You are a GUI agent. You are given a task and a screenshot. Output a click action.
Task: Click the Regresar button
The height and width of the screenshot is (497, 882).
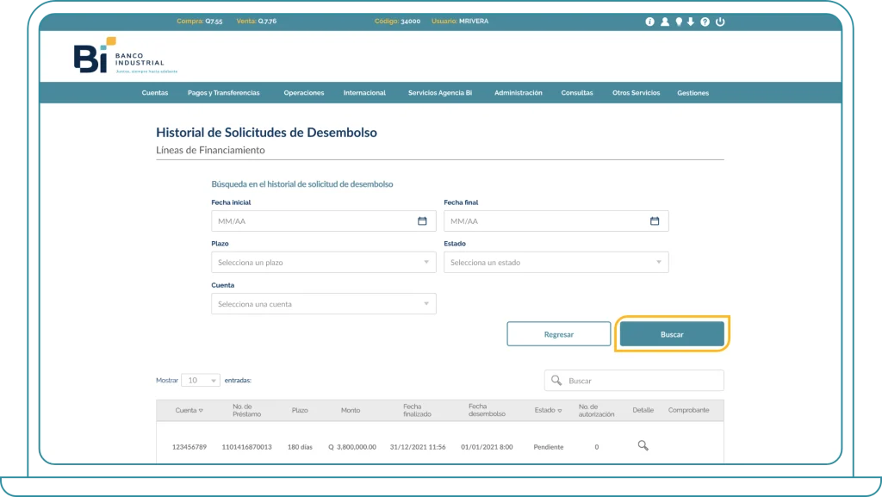(x=558, y=334)
